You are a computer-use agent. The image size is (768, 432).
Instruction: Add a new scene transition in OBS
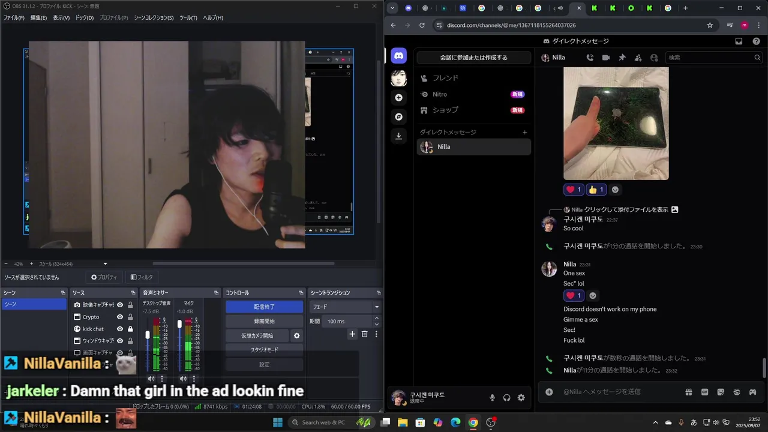point(352,334)
